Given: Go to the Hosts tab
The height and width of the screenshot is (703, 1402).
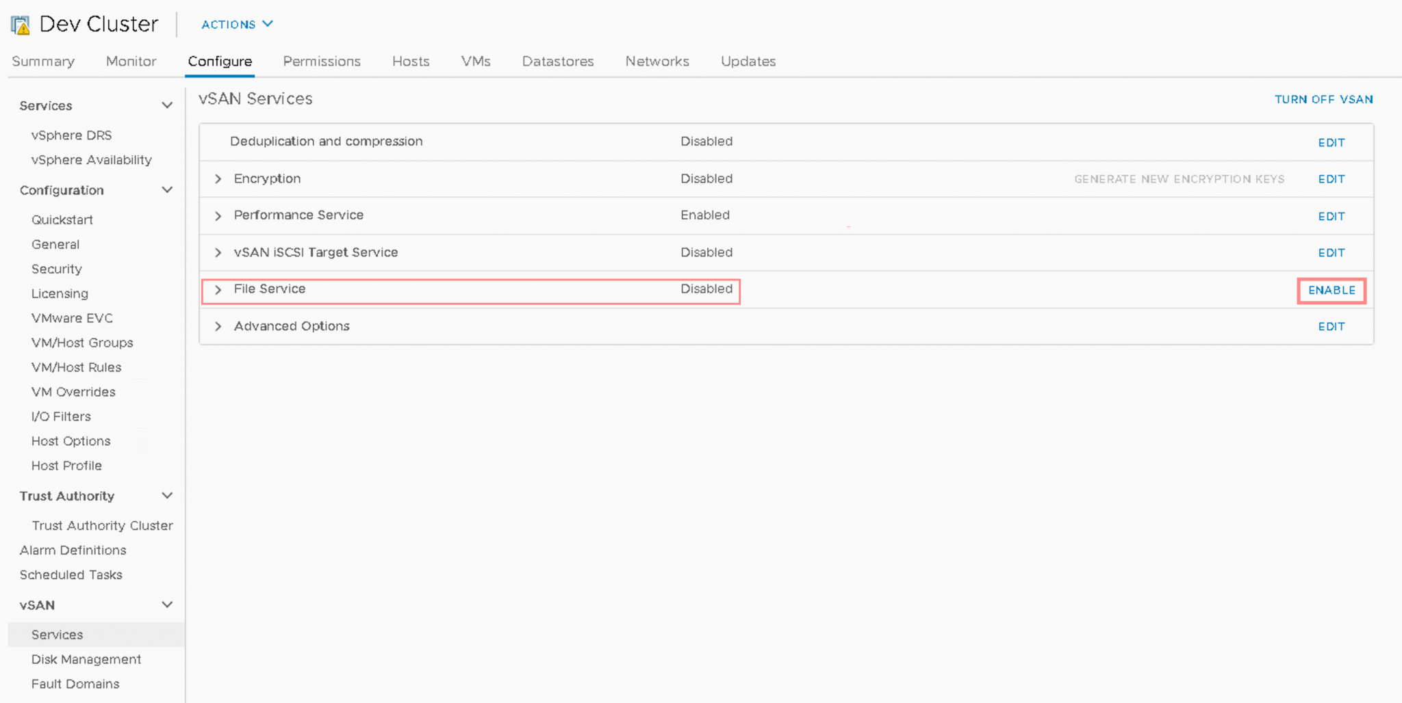Looking at the screenshot, I should click(x=410, y=62).
